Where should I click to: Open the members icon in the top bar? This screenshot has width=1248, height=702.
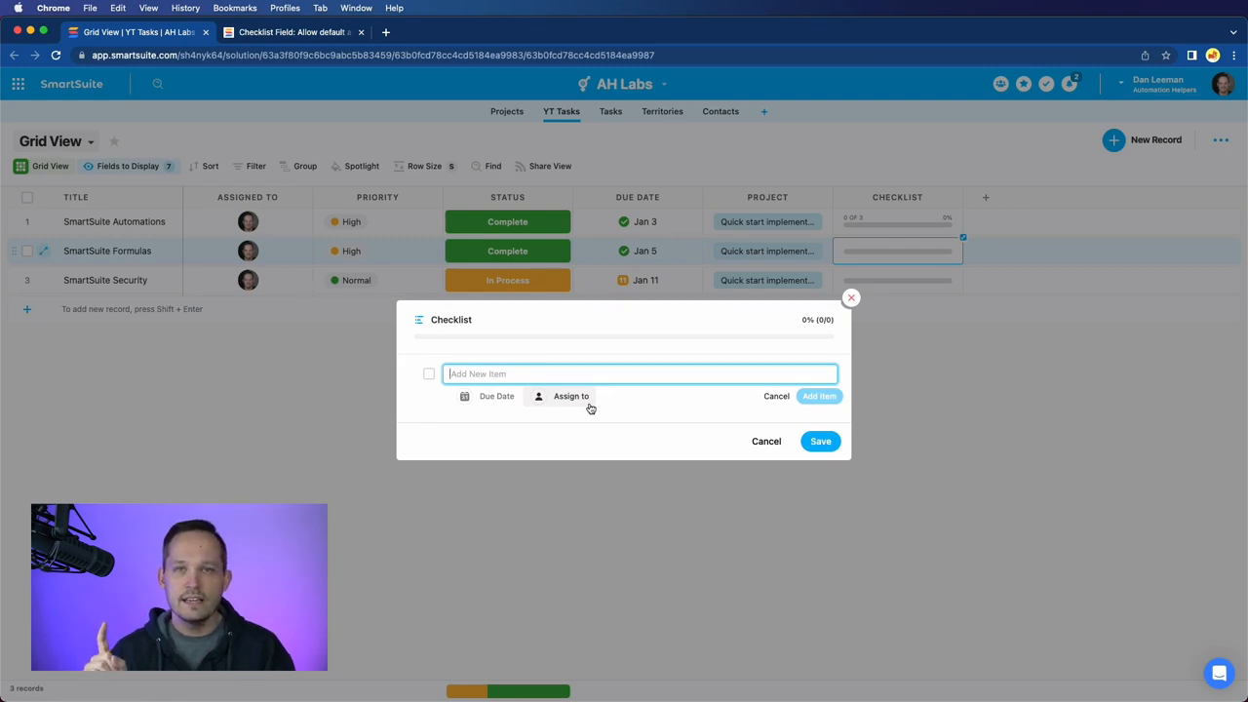[x=1000, y=84]
